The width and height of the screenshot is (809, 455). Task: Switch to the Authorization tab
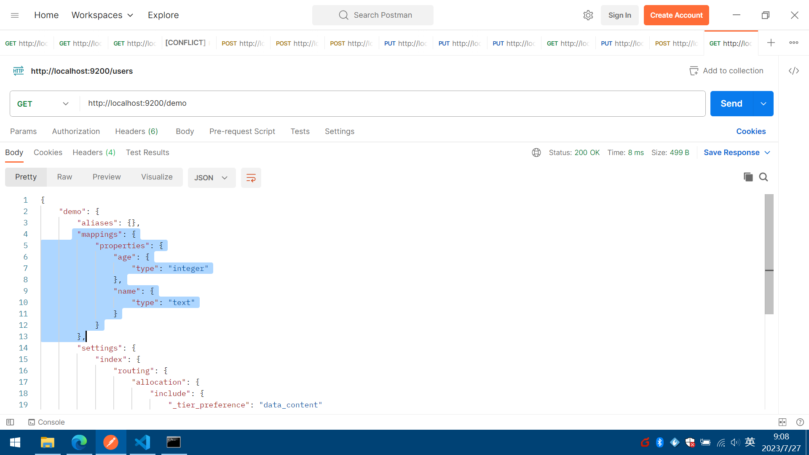(76, 131)
